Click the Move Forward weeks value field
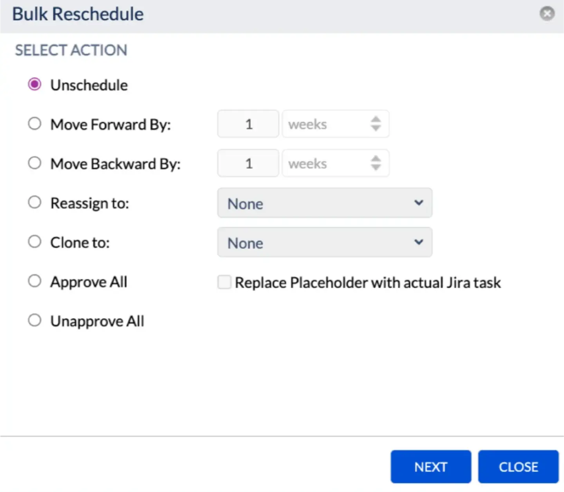 pos(248,124)
